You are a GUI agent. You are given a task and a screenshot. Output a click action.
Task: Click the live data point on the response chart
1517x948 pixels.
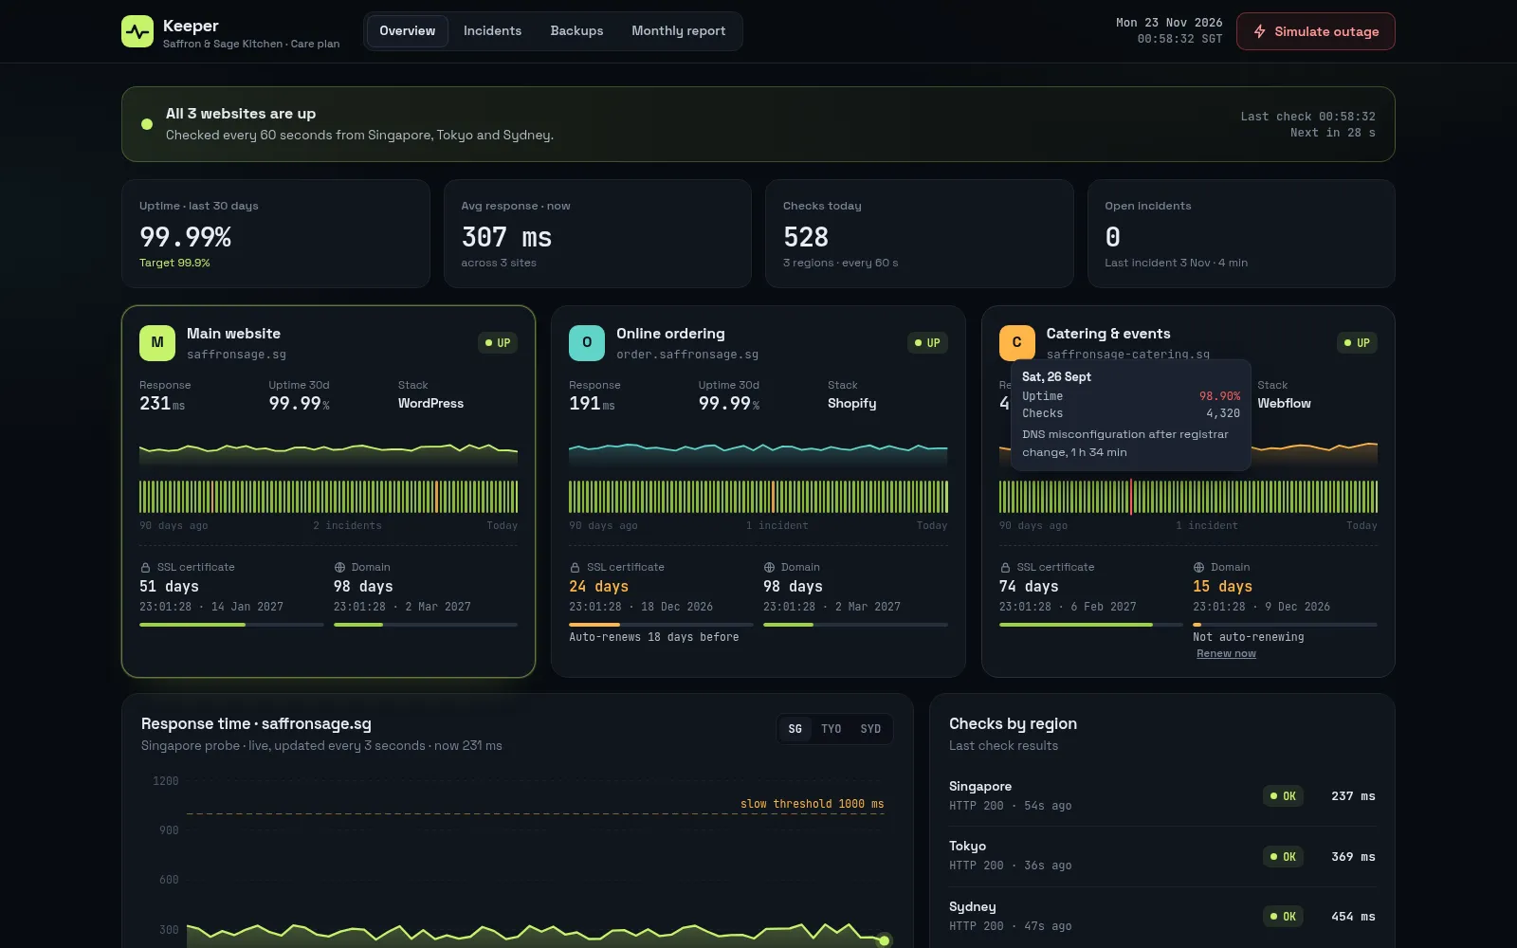[884, 940]
